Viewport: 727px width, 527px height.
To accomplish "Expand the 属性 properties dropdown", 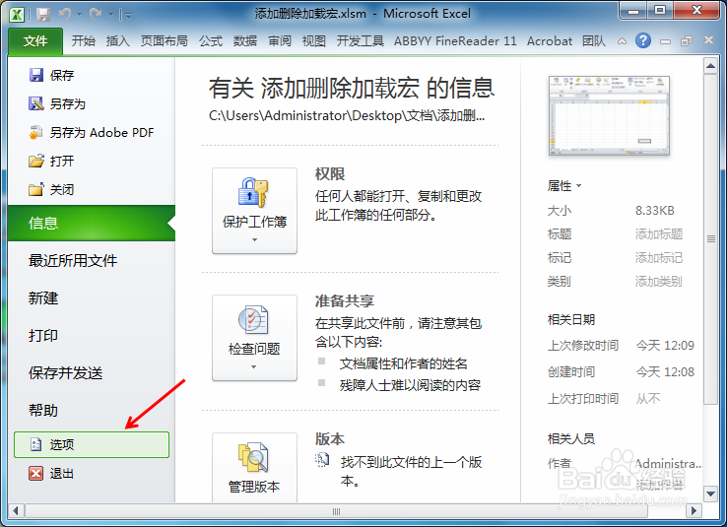I will pyautogui.click(x=564, y=186).
